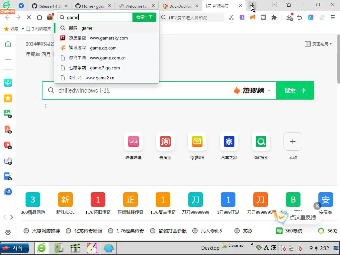Click the sidebar home icon
Viewport: 340px width, 255px height.
point(8,44)
